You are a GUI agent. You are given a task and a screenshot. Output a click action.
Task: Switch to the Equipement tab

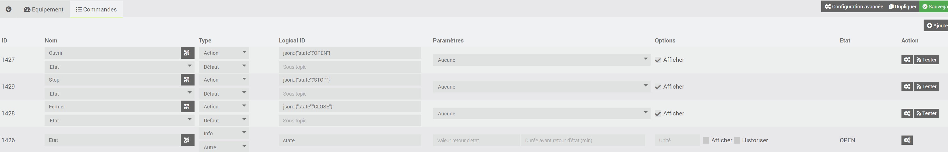[x=44, y=9]
